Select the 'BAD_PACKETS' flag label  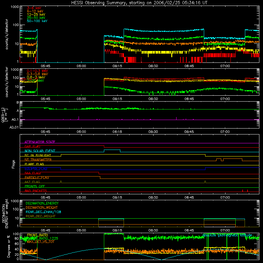pyautogui.click(x=36, y=191)
